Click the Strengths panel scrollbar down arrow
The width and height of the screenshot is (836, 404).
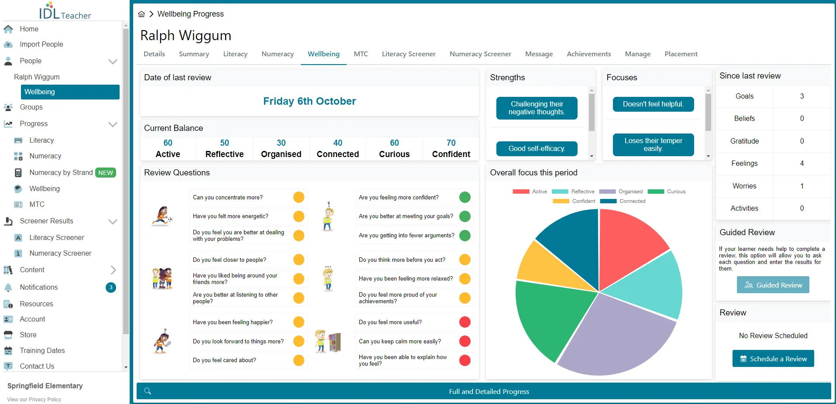click(x=592, y=156)
